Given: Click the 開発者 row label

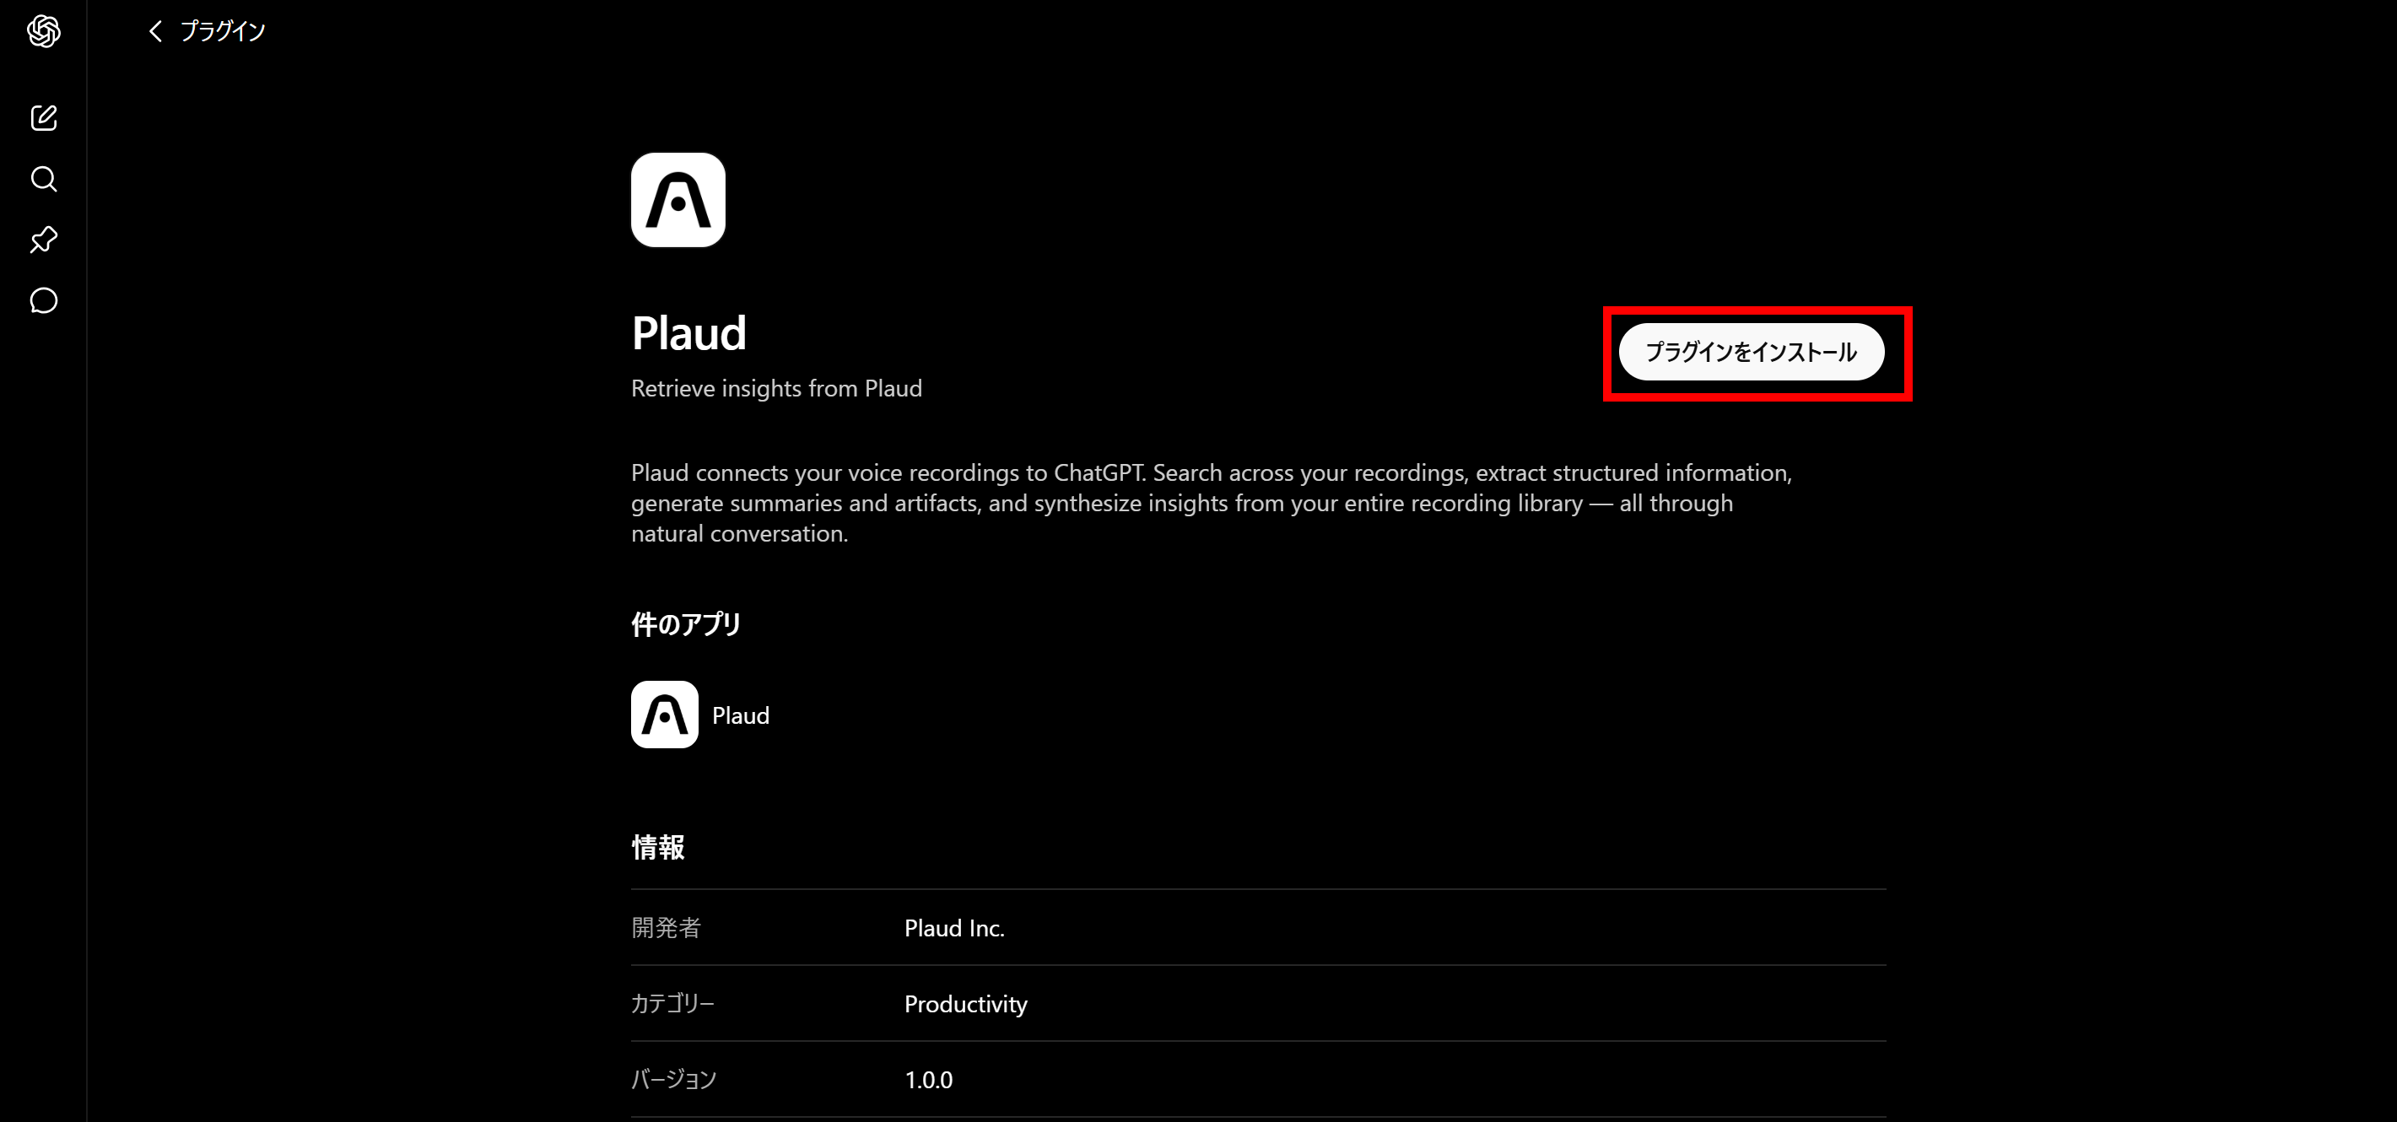Looking at the screenshot, I should (x=667, y=928).
